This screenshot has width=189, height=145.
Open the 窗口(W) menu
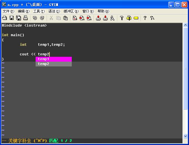(88, 11)
